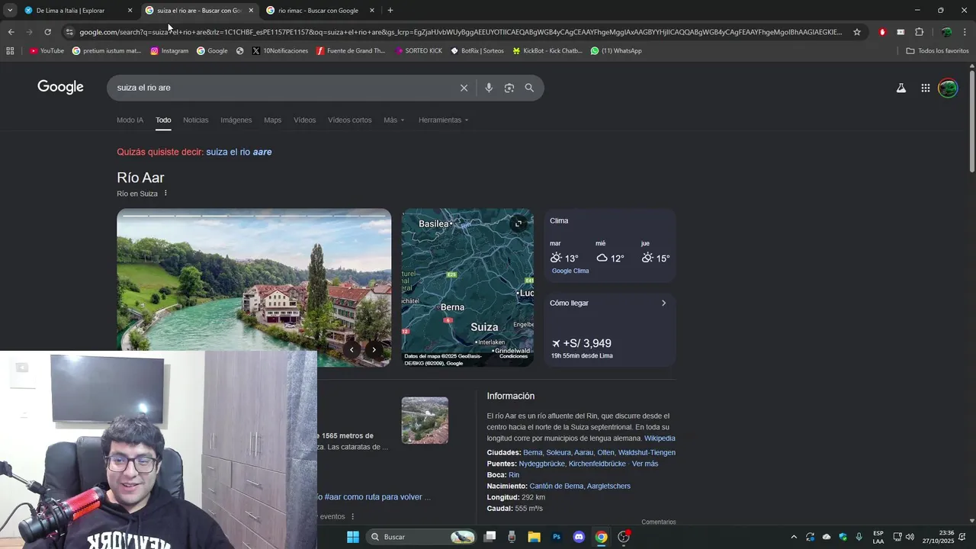
Task: Open the volume control in the tray
Action: [910, 537]
